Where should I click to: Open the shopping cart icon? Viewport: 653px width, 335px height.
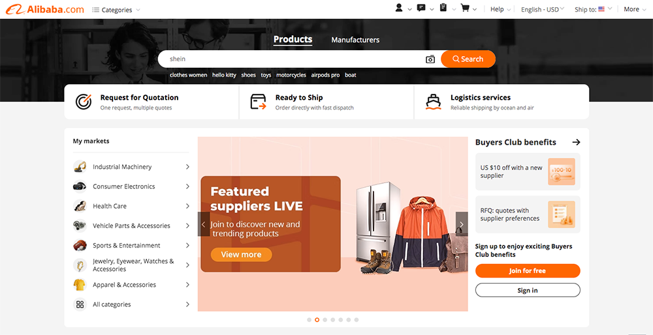[x=465, y=8]
